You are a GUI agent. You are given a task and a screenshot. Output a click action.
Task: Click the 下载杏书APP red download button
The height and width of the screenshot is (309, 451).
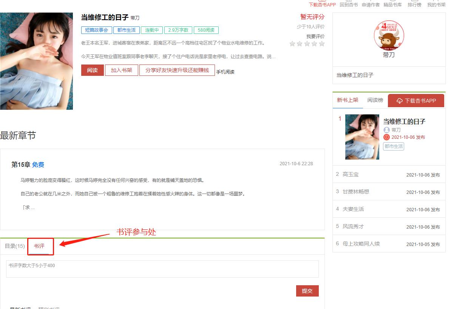click(416, 101)
